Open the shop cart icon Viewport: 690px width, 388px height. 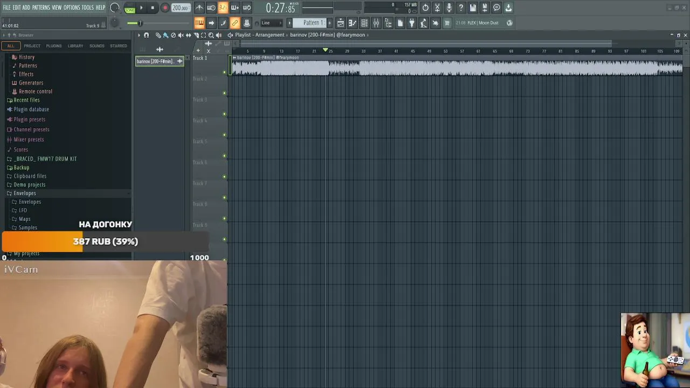(x=447, y=23)
